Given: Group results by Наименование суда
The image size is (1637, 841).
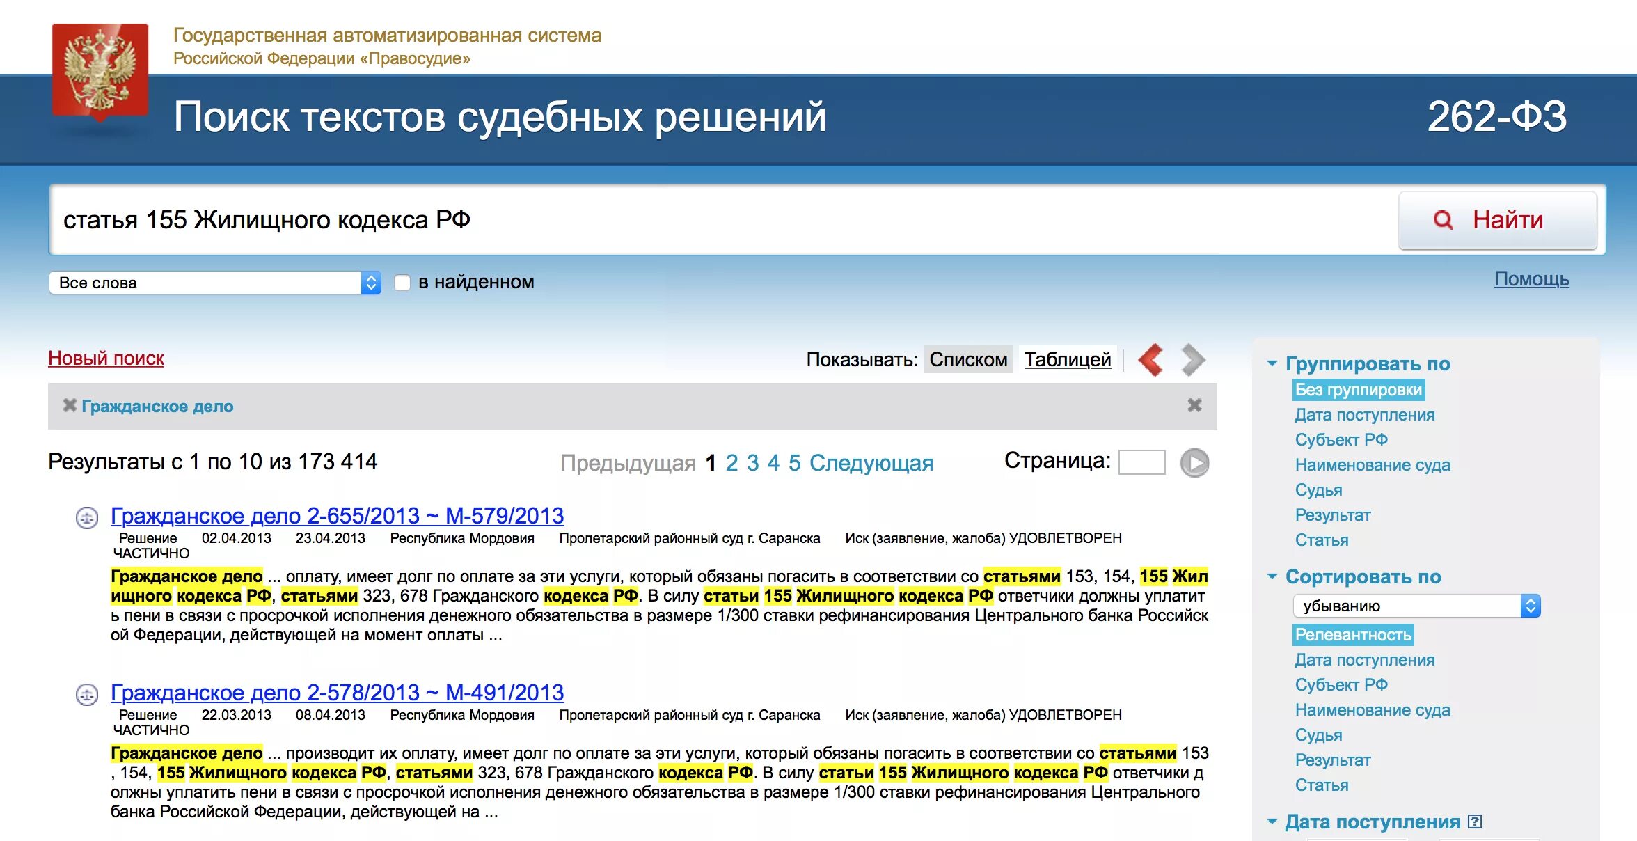Looking at the screenshot, I should point(1373,465).
